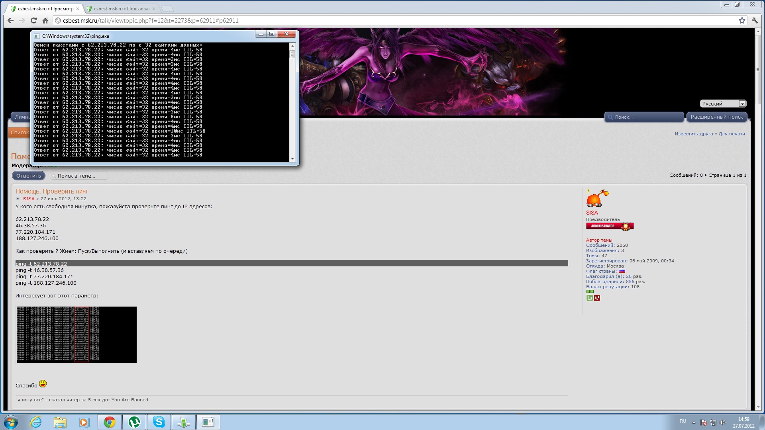This screenshot has height=430, width=765.
Task: Open uTorrent from the taskbar
Action: 134,422
